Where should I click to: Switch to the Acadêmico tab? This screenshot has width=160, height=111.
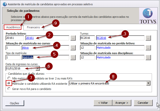(13, 27)
